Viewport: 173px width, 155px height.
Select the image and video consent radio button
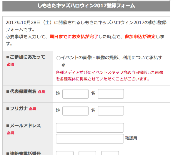tap(58, 58)
